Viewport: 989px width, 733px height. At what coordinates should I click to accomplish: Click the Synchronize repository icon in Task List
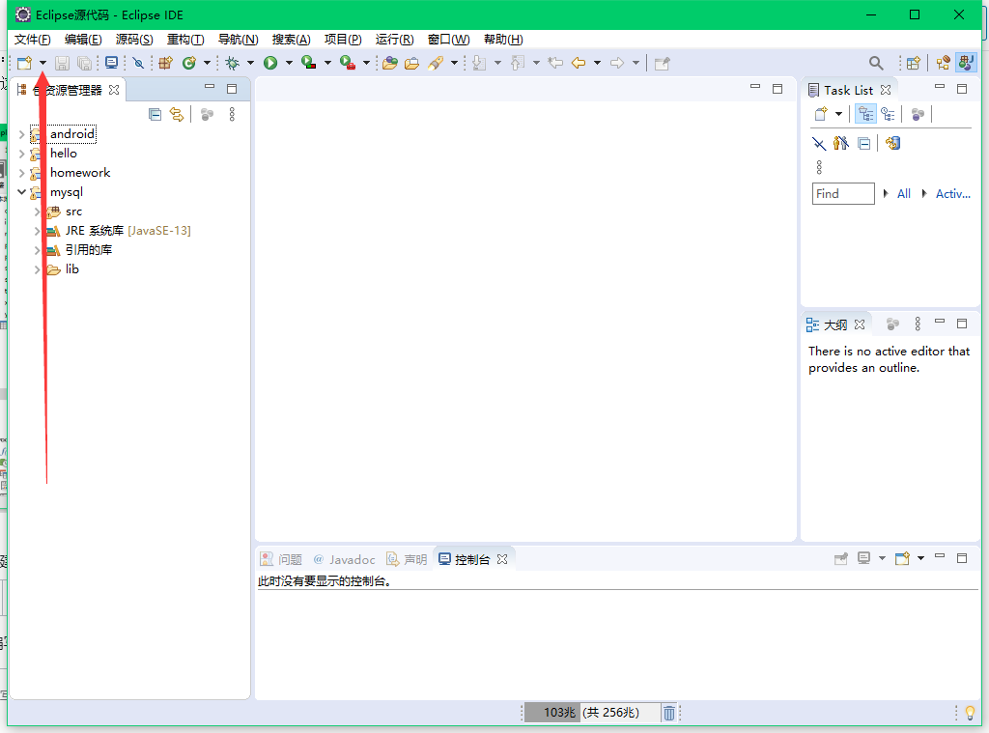(891, 143)
